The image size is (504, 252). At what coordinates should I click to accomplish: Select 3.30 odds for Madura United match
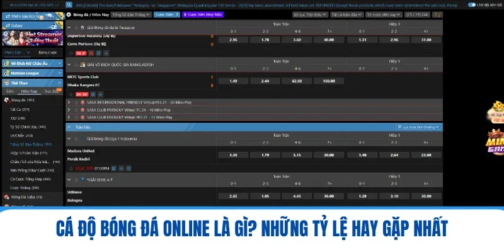pyautogui.click(x=233, y=155)
